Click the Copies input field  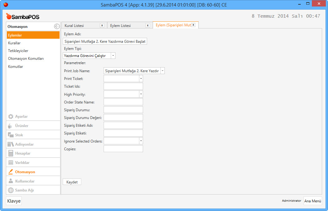123,149
